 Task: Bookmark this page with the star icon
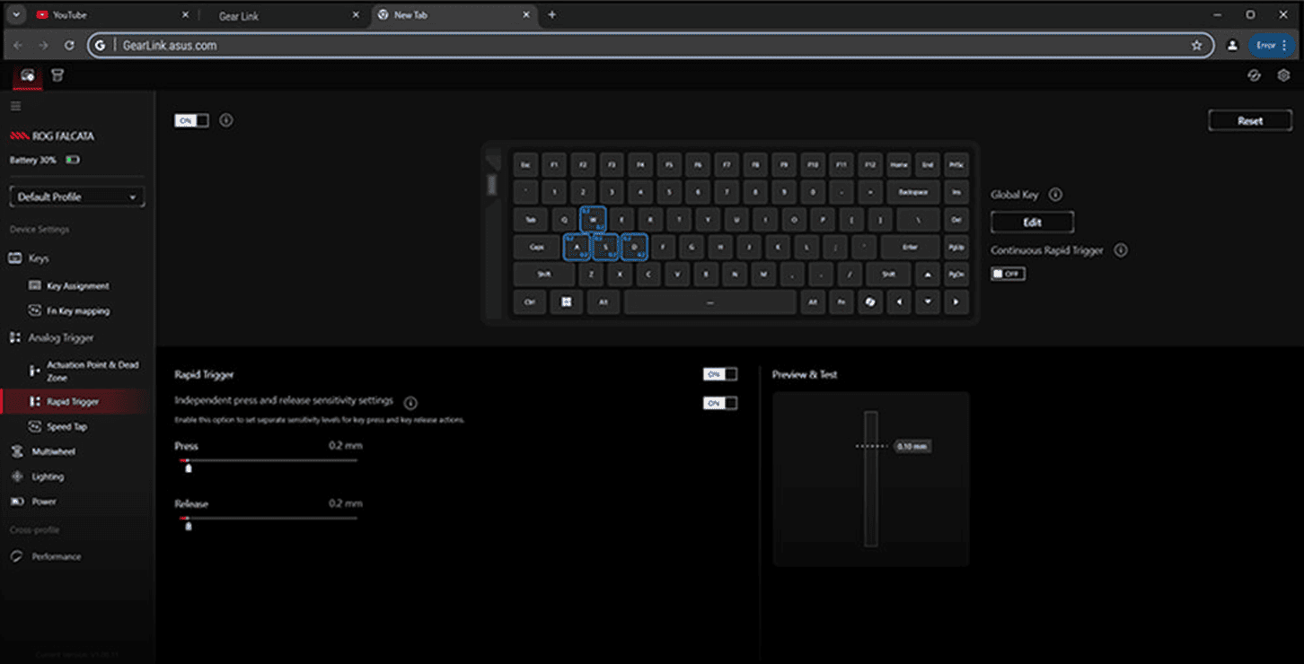pyautogui.click(x=1196, y=45)
